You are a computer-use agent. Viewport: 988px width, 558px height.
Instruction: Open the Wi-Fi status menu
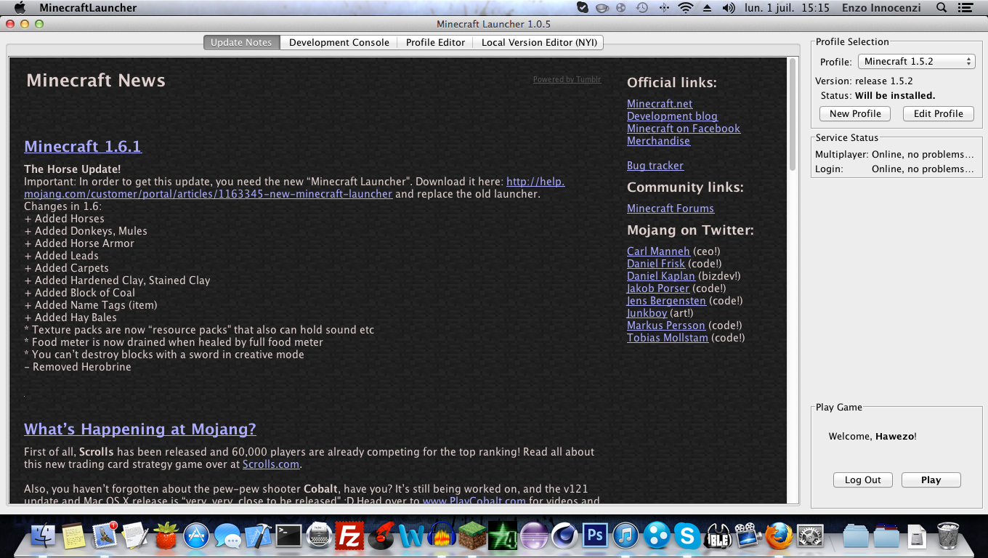(685, 8)
